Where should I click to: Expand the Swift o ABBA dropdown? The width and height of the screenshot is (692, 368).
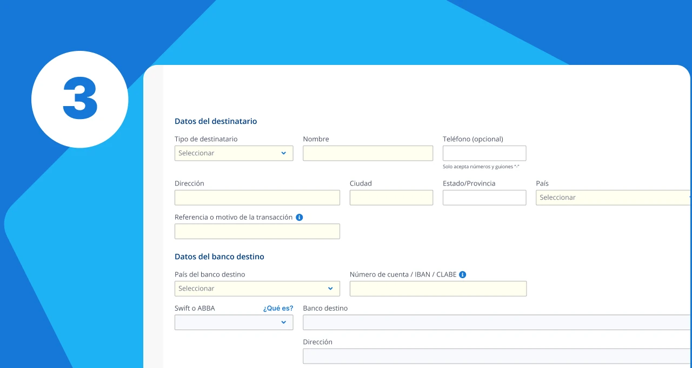pos(234,322)
